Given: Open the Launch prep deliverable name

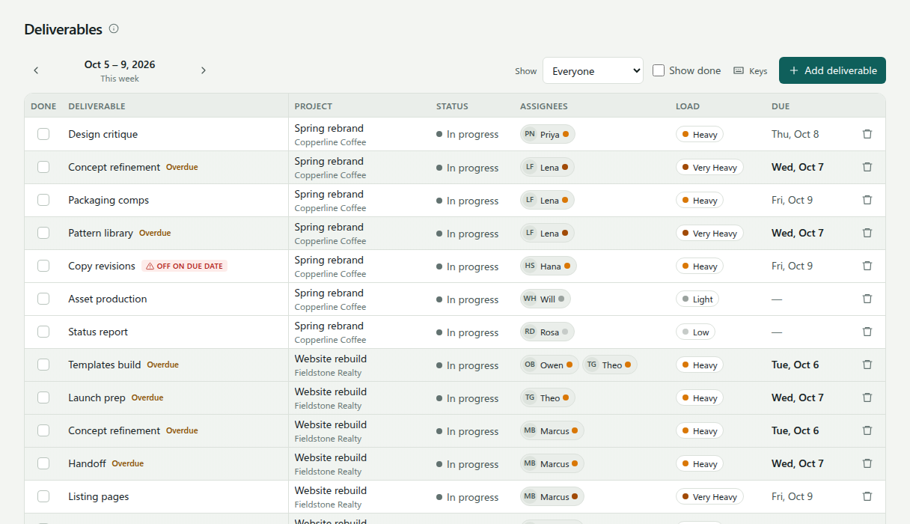Looking at the screenshot, I should (97, 397).
